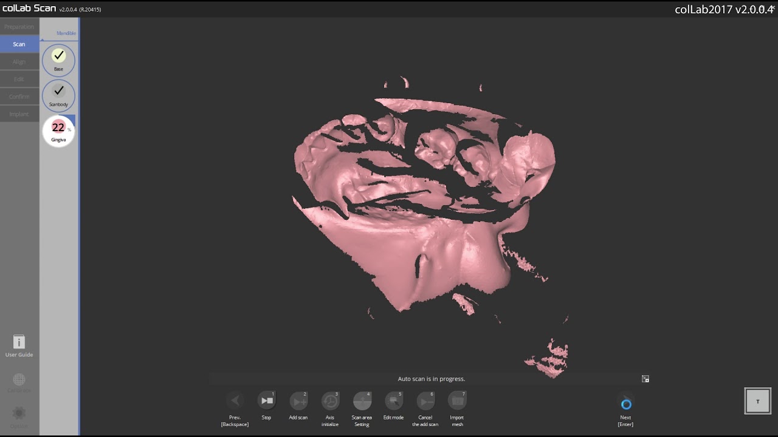Open the Scan area Setting tool
This screenshot has width=778, height=437.
[x=362, y=401]
